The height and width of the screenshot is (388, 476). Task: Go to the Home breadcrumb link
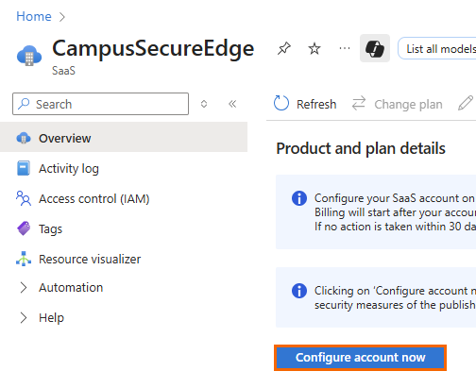coord(34,16)
